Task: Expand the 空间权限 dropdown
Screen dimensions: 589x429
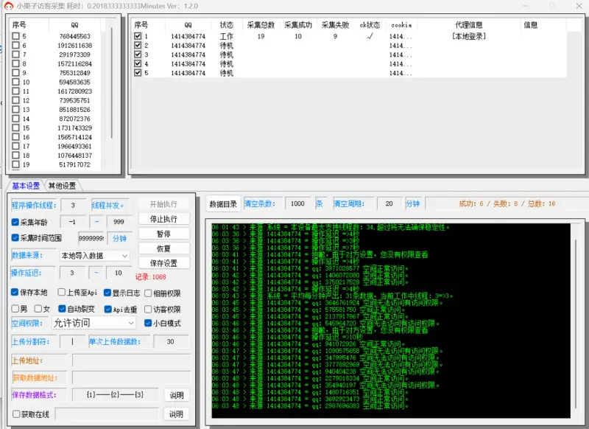Action: (x=94, y=323)
